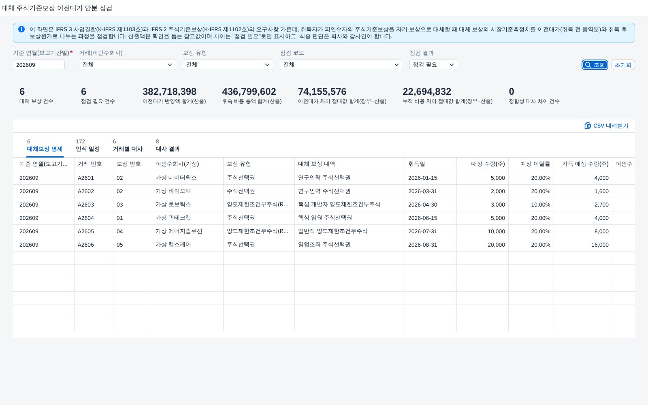Click the blue information icon in banner
The width and height of the screenshot is (648, 405).
click(x=21, y=29)
